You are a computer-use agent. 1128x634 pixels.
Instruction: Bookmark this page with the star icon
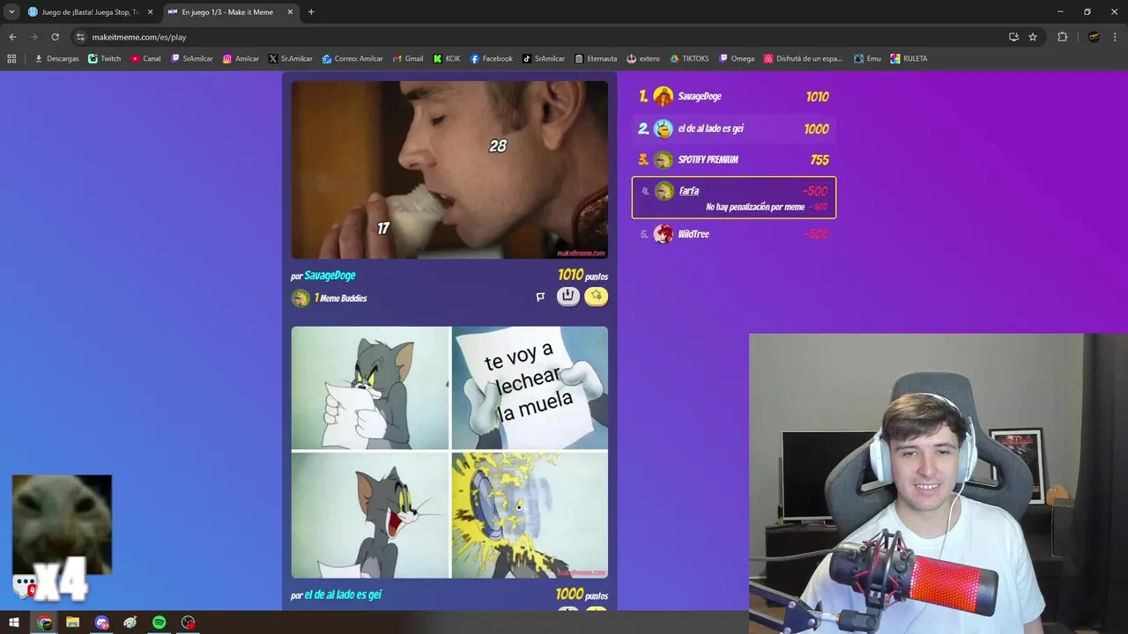[x=1033, y=37]
